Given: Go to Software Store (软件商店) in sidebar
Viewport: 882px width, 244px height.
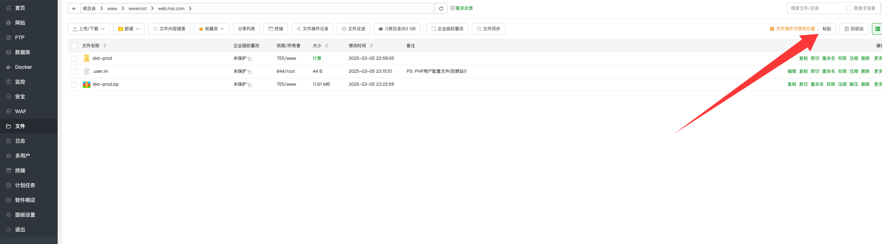Looking at the screenshot, I should 25,200.
